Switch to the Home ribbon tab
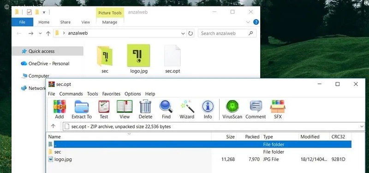369x173 pixels. [x=44, y=22]
